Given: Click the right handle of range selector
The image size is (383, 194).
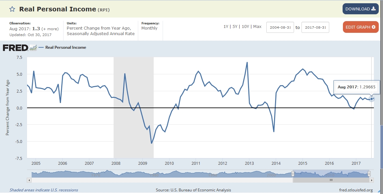Looking at the screenshot, I should (369, 174).
